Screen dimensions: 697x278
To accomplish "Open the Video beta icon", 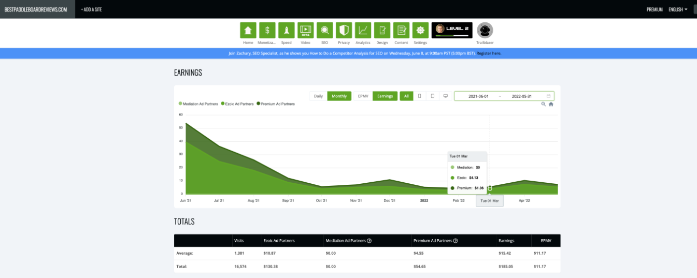I will tap(305, 30).
